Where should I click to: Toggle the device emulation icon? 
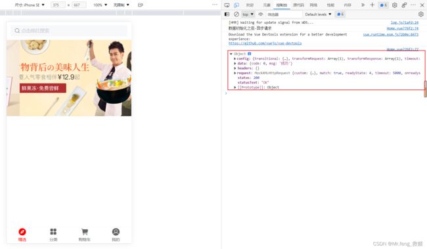coord(236,5)
